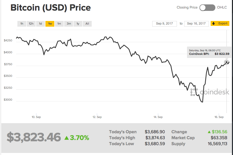The height and width of the screenshot is (155, 233).
Task: Click the download arrow icon on Export
Action: (214, 24)
